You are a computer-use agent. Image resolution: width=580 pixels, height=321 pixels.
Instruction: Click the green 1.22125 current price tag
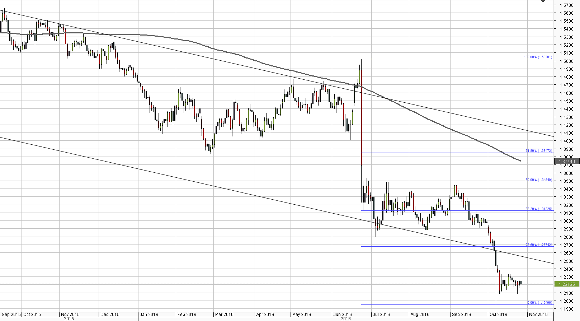click(x=567, y=284)
